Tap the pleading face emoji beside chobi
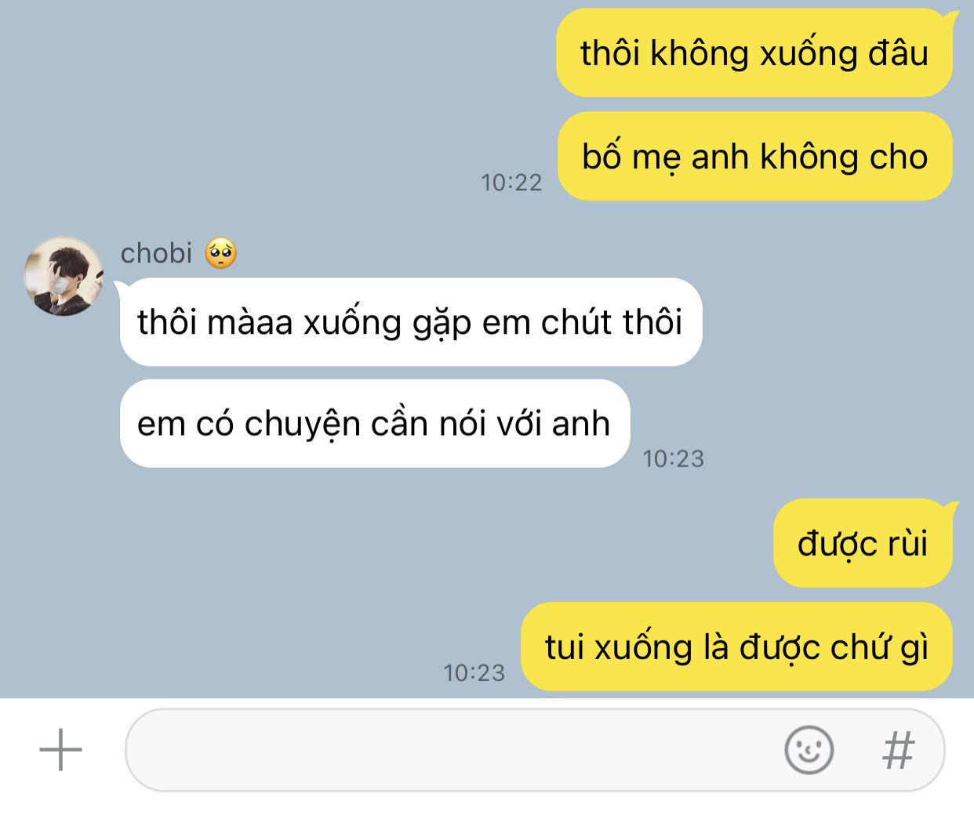This screenshot has width=974, height=819. (x=221, y=253)
